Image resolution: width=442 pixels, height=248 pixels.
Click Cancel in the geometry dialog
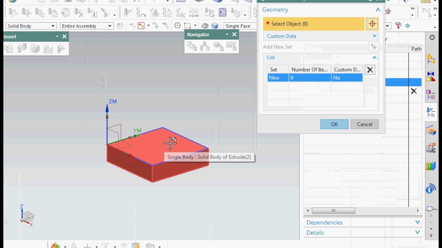point(365,124)
